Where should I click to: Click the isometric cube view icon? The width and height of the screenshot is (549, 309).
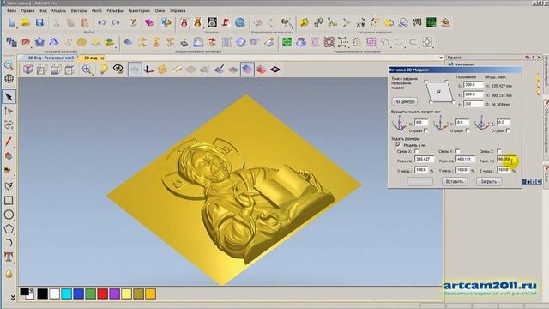[x=28, y=70]
